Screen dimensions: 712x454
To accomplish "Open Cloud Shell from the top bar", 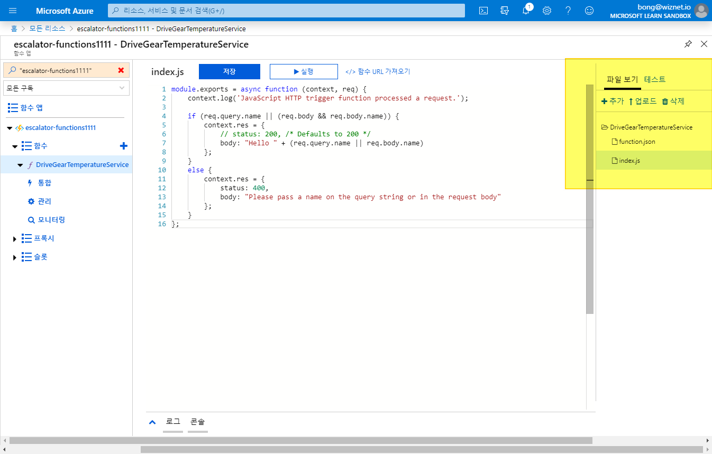I will tap(483, 11).
